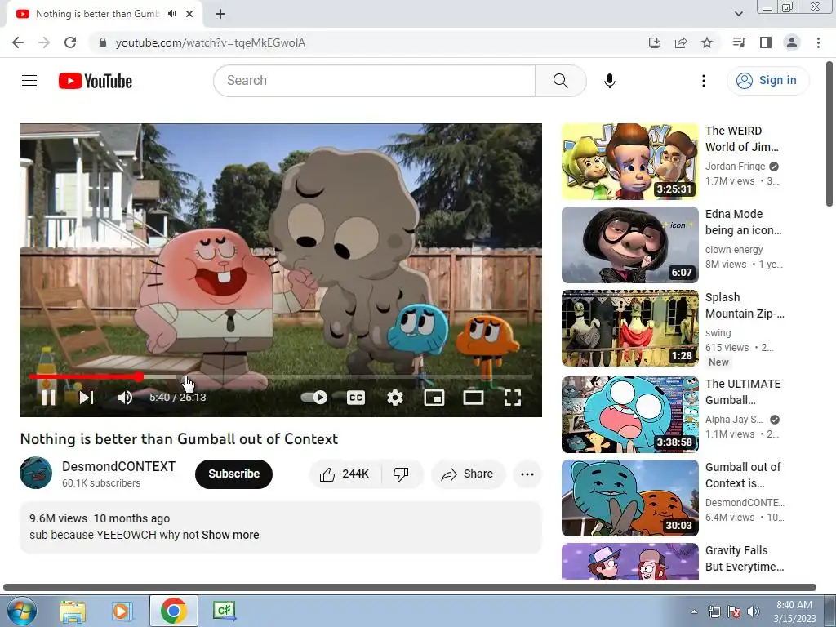The image size is (836, 627).
Task: Expand the tab search chevron
Action: click(738, 14)
